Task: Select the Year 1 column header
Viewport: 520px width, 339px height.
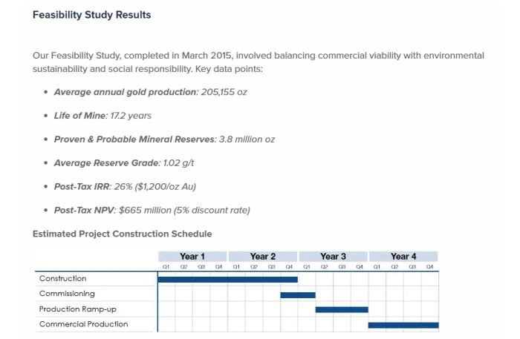Action: pyautogui.click(x=192, y=256)
